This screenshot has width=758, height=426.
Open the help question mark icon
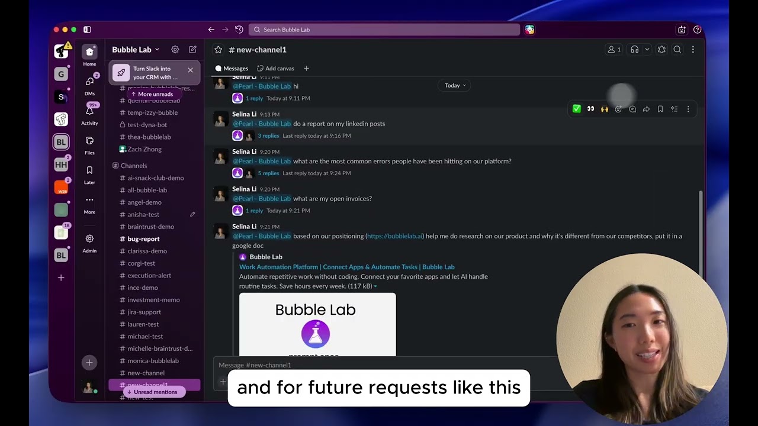coord(697,30)
